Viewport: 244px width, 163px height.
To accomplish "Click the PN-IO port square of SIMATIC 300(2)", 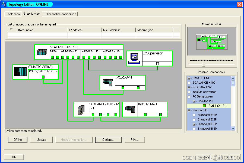I will [x=43, y=77].
